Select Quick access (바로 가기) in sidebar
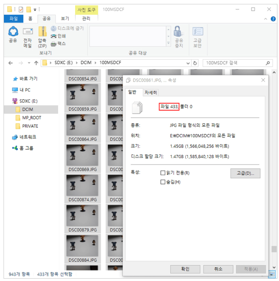This screenshot has height=281, width=279. [x=25, y=79]
